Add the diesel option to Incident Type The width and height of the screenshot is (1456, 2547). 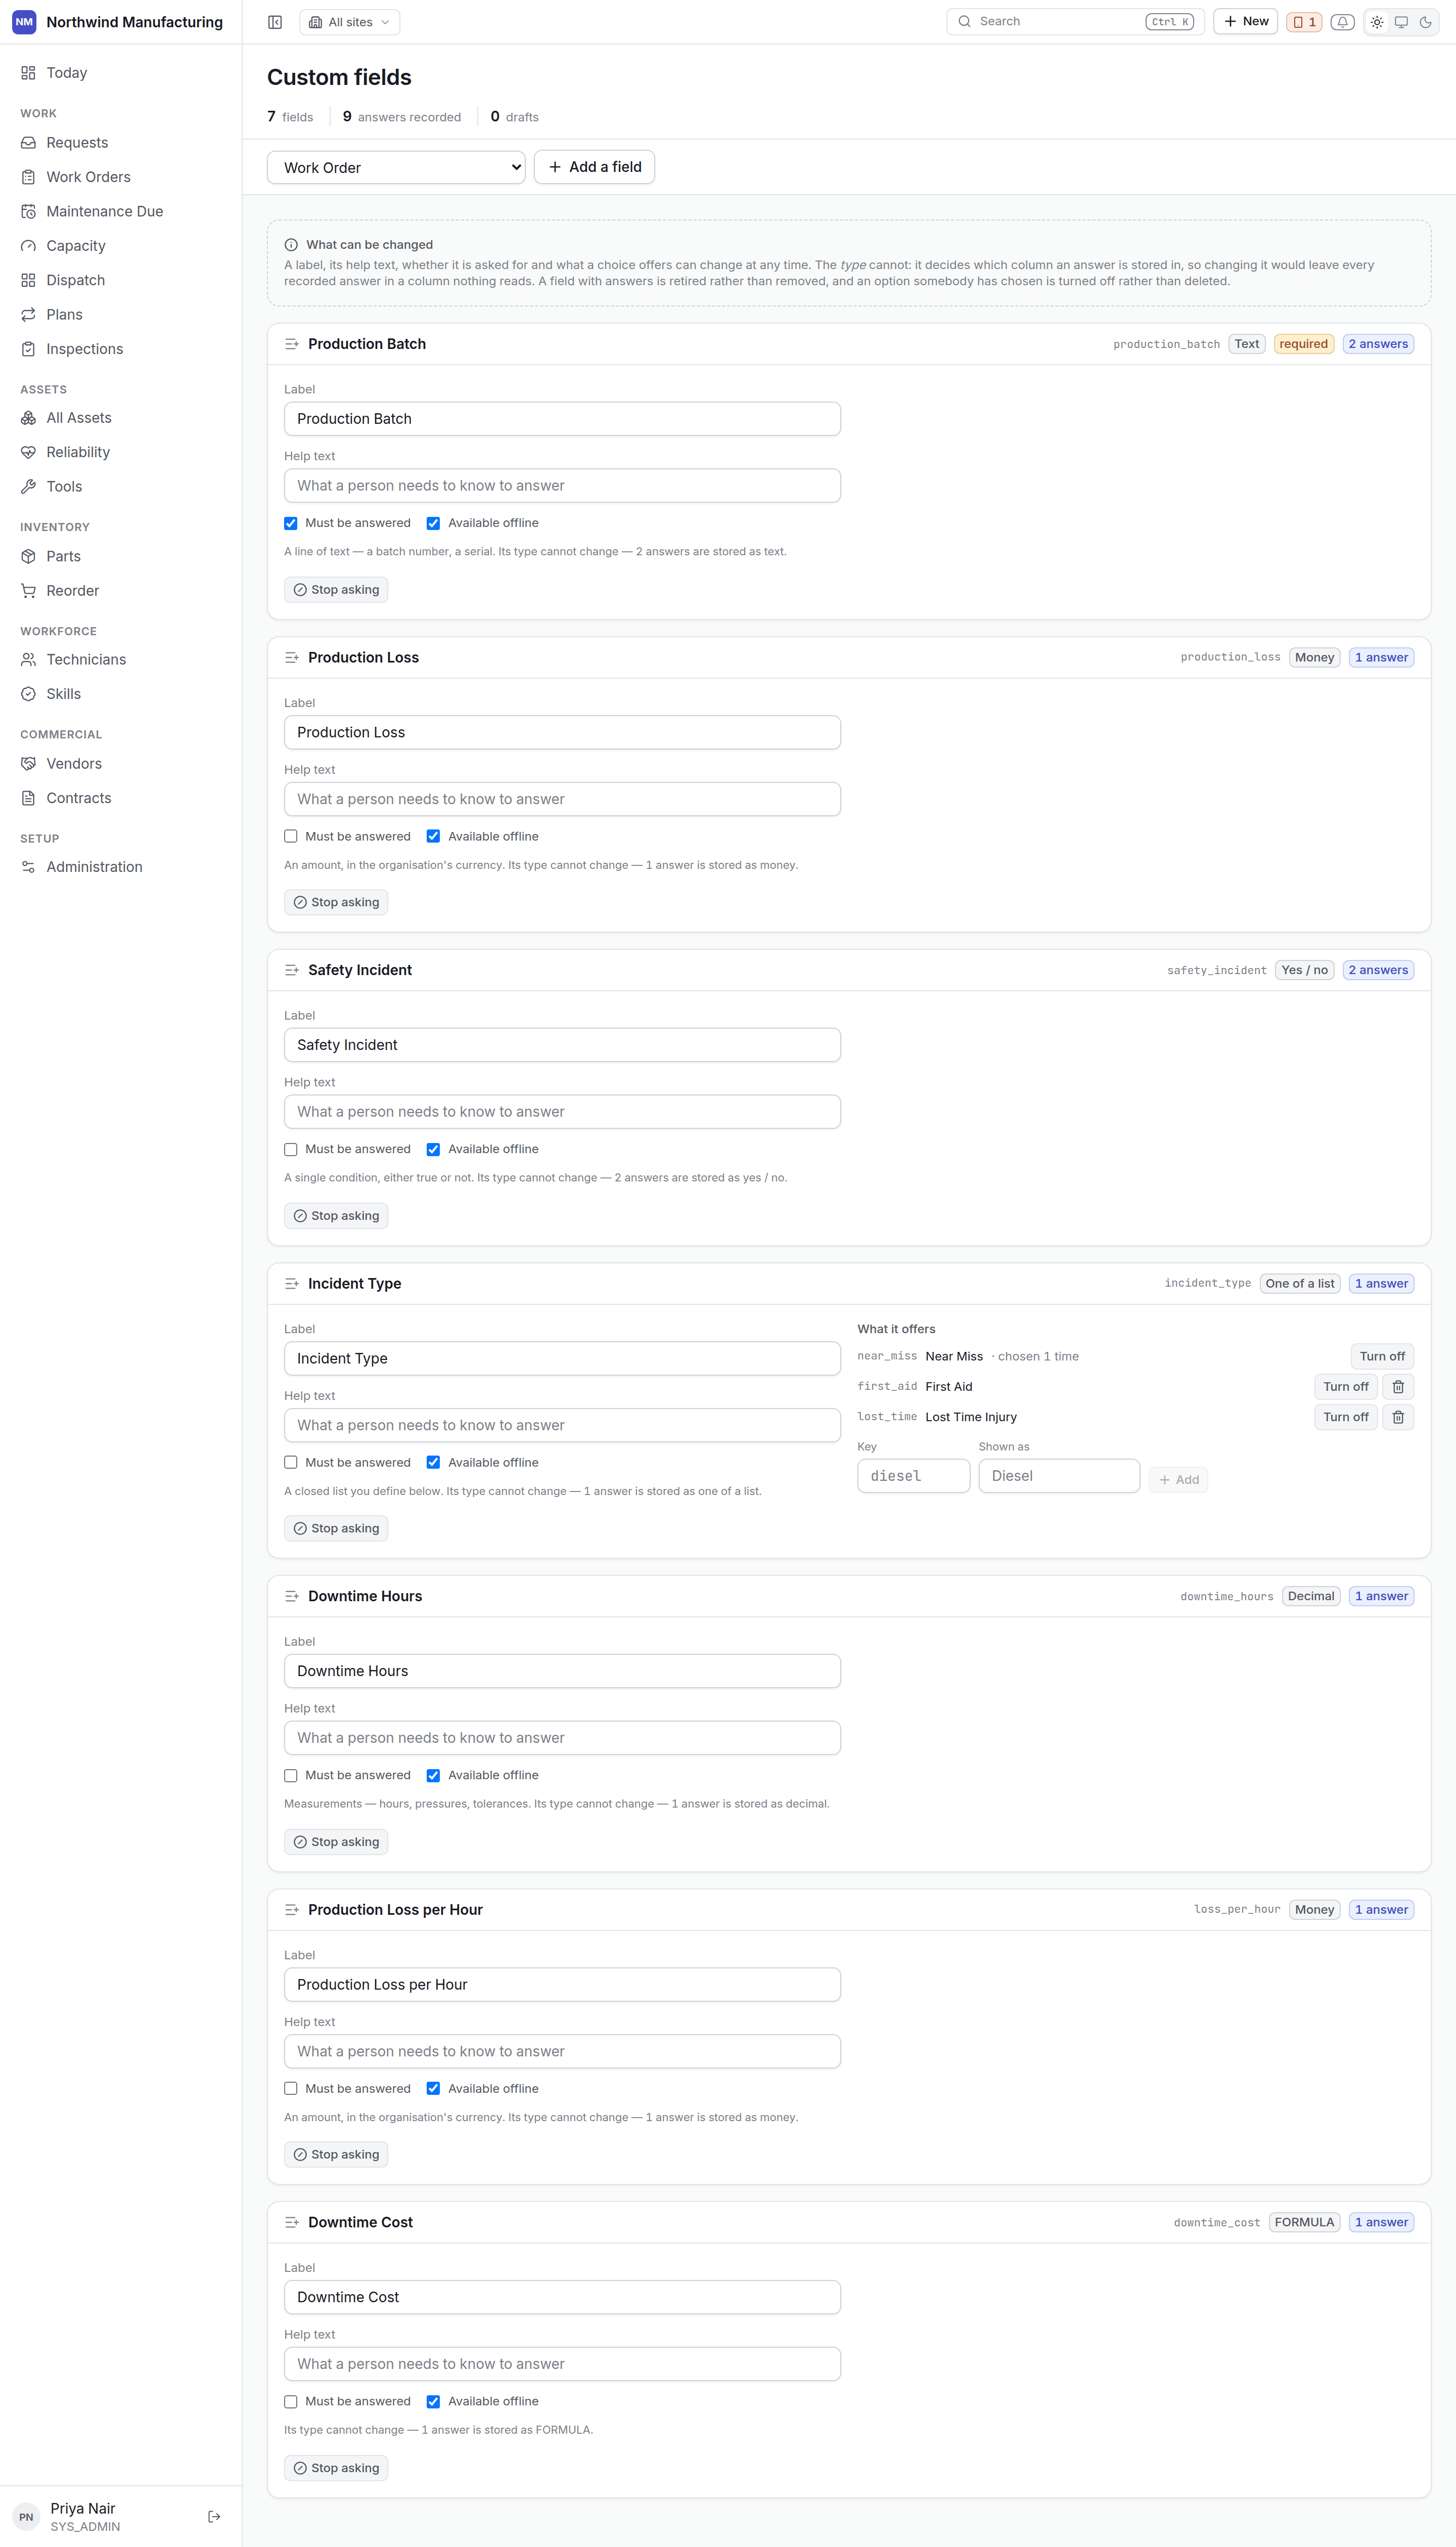tap(1178, 1479)
